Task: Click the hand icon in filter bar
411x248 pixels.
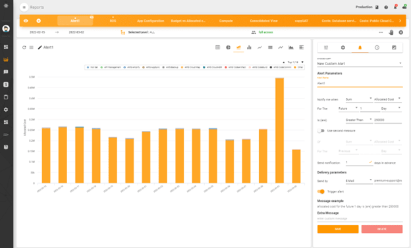Action: [x=391, y=32]
